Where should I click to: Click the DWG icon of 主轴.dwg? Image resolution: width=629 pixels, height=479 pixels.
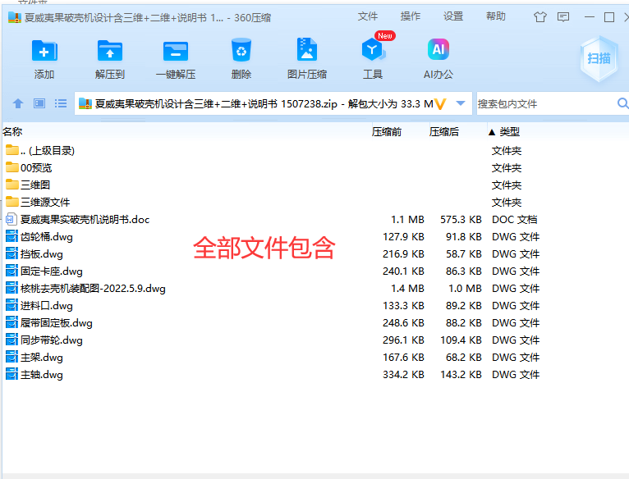12,374
